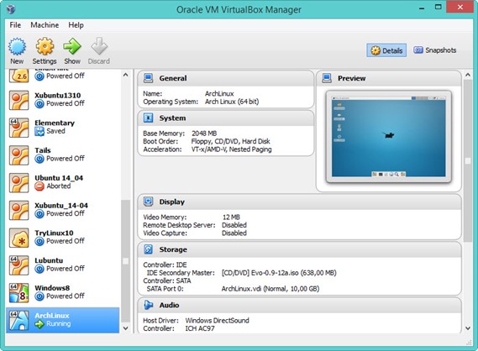Screen dimensions: 478x351
Task: Click the VirtualBox cube title bar icon
Action: (x=11, y=9)
